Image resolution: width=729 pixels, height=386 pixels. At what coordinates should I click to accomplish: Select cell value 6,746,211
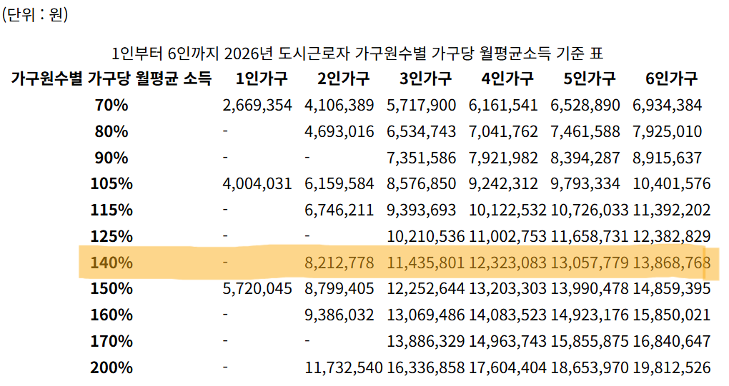[339, 210]
